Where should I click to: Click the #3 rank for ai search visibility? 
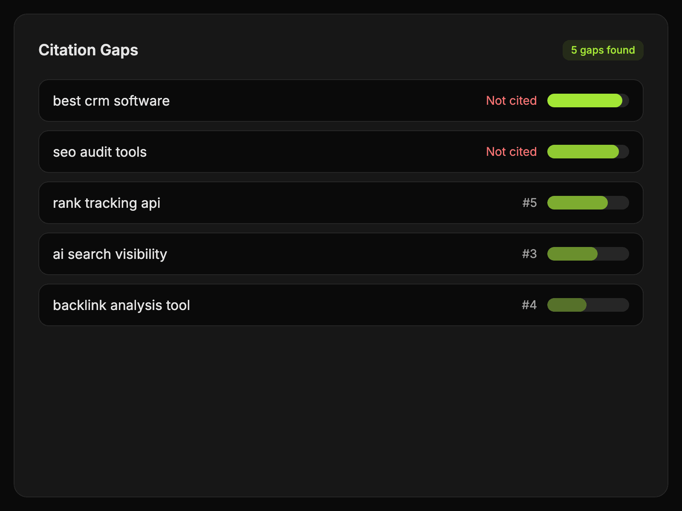[x=529, y=254]
